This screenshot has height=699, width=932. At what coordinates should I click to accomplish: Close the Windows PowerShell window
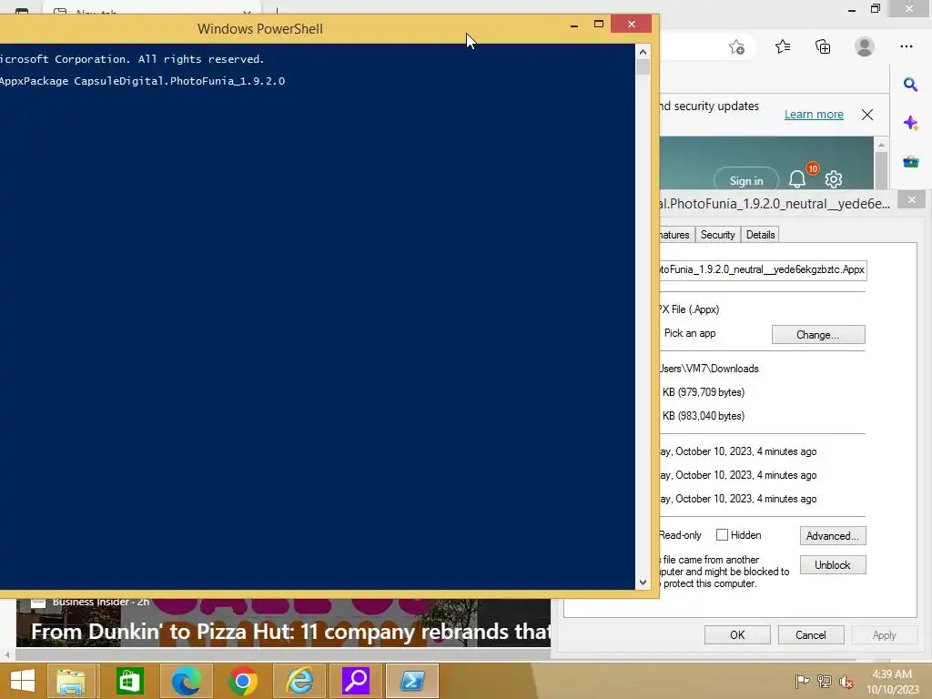tap(632, 24)
